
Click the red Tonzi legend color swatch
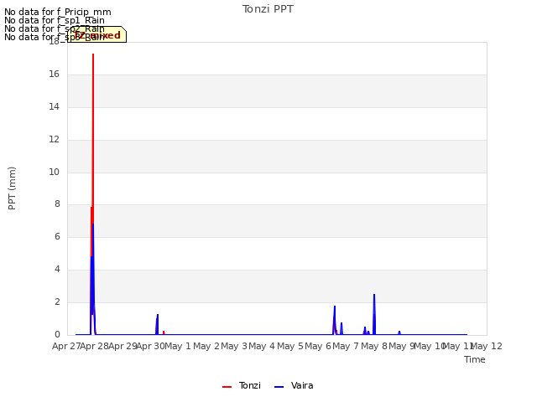[x=227, y=387]
